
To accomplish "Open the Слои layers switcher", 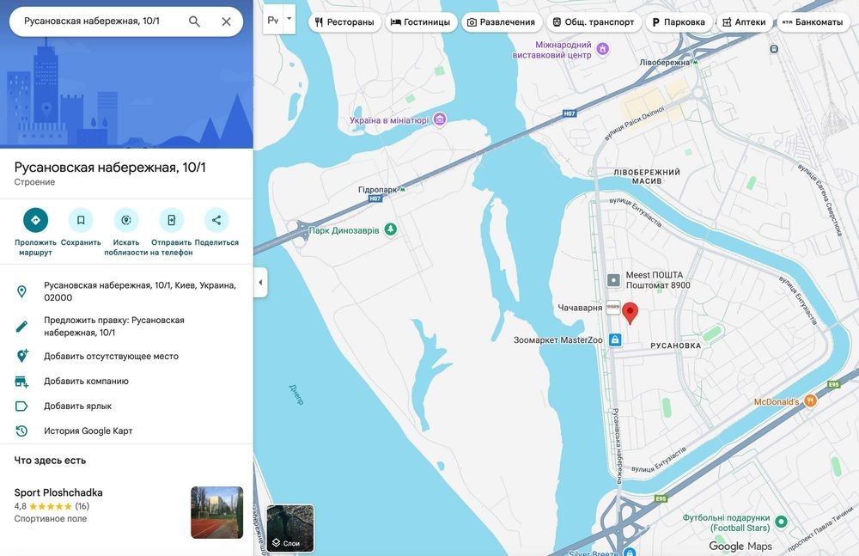I will 290,529.
